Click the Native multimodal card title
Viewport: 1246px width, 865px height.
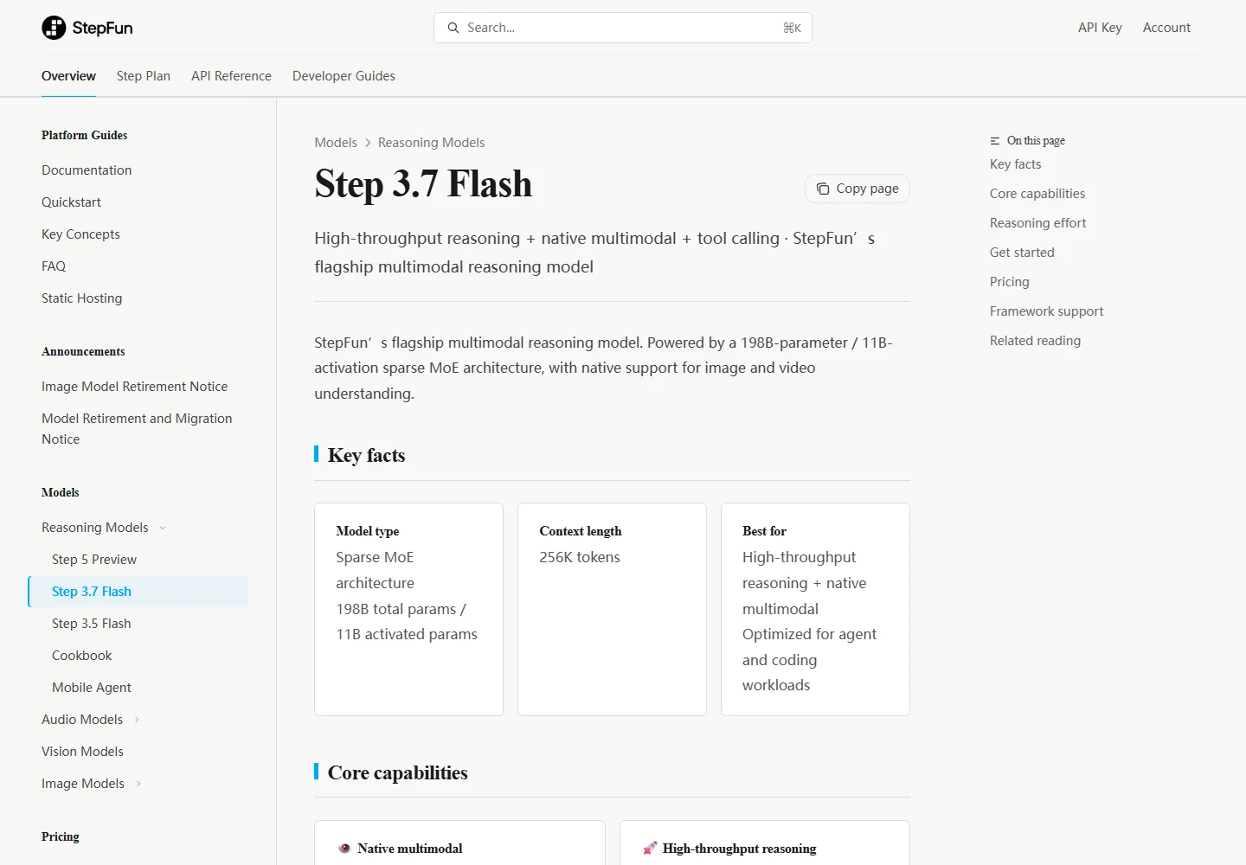(x=409, y=849)
